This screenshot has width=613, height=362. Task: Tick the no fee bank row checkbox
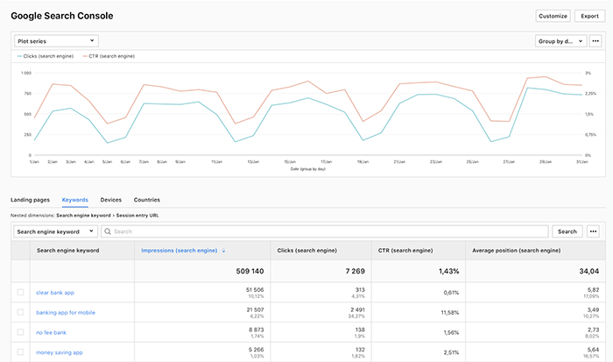coord(20,332)
